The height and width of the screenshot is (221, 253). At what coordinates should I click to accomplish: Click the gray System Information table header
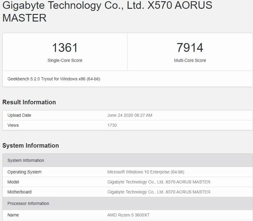[26, 160]
